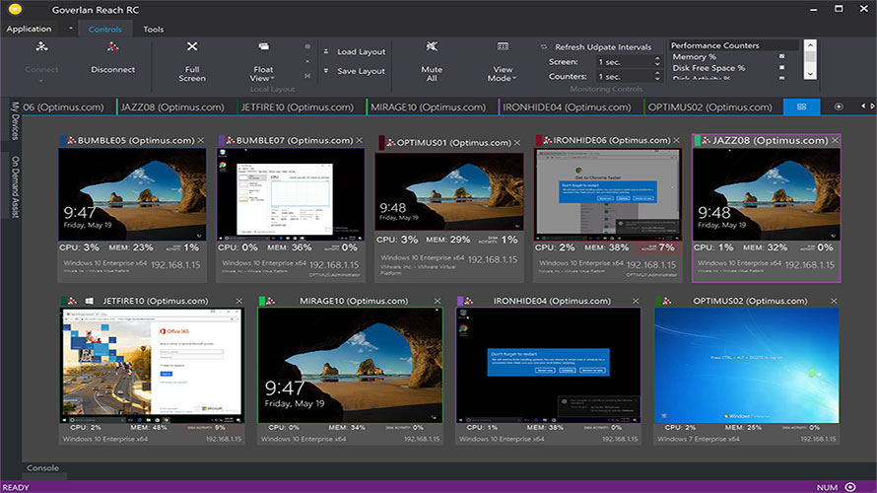Click the Save Layout icon

pos(326,71)
